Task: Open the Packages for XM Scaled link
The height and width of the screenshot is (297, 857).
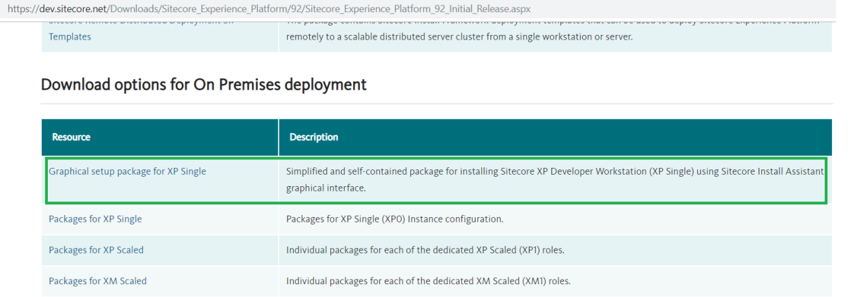Action: pos(97,281)
